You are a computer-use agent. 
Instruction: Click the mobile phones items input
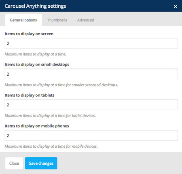tap(91, 136)
